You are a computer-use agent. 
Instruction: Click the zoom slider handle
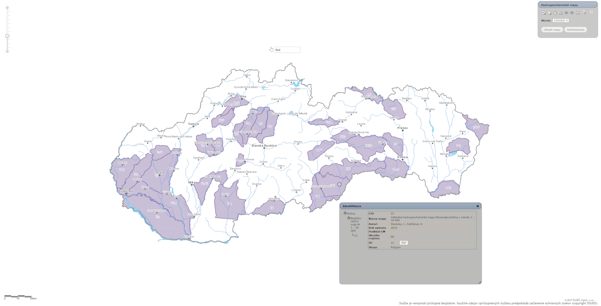click(7, 36)
